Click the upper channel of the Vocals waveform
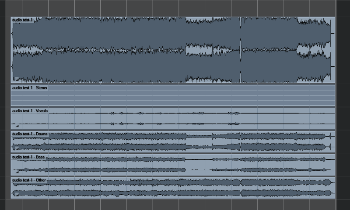The height and width of the screenshot is (210, 350). coord(175,113)
